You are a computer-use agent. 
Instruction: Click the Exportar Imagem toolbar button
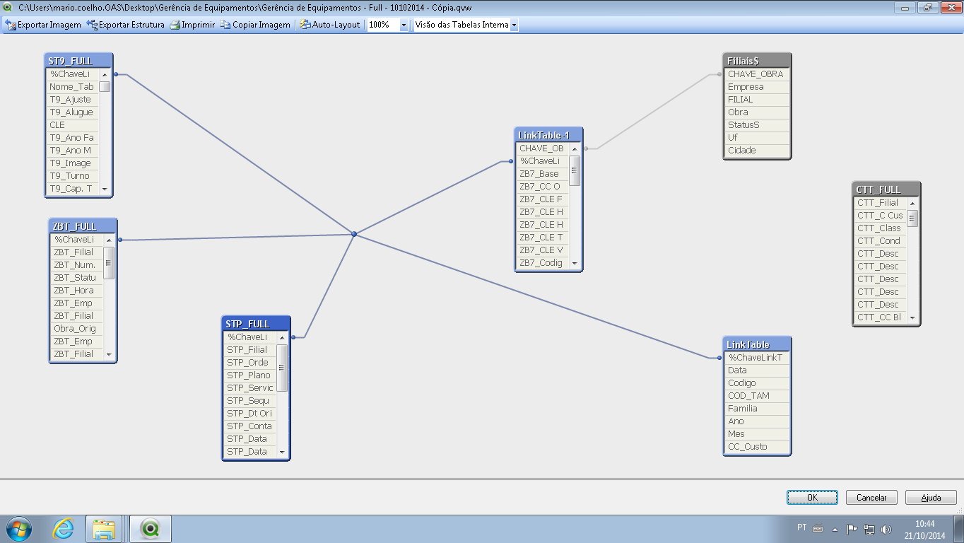pyautogui.click(x=43, y=25)
